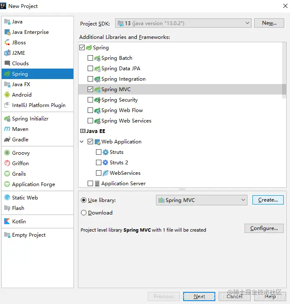Click the IntelliJ Platform Plugin icon
The width and height of the screenshot is (290, 304).
click(x=7, y=105)
